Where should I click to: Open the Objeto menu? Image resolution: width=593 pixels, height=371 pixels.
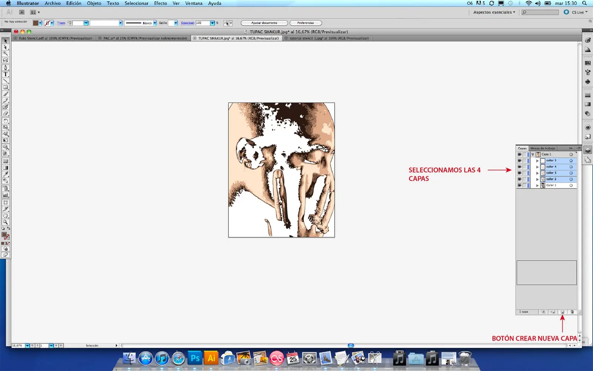[94, 3]
